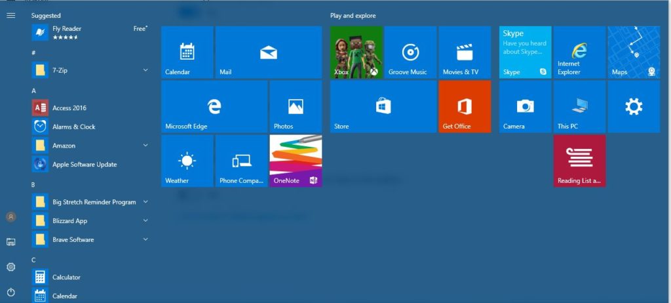Viewport: 671px width, 303px height.
Task: Click the Get Office tile
Action: click(x=465, y=106)
